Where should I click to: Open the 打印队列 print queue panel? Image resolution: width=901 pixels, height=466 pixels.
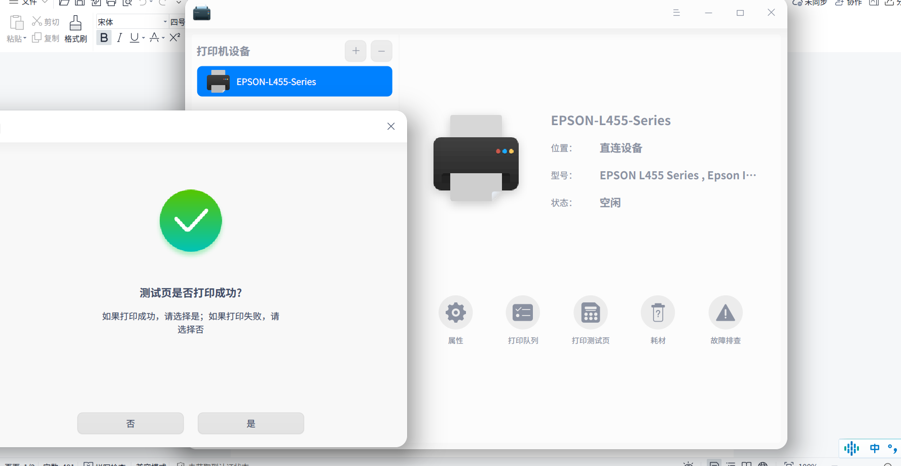[x=523, y=312]
